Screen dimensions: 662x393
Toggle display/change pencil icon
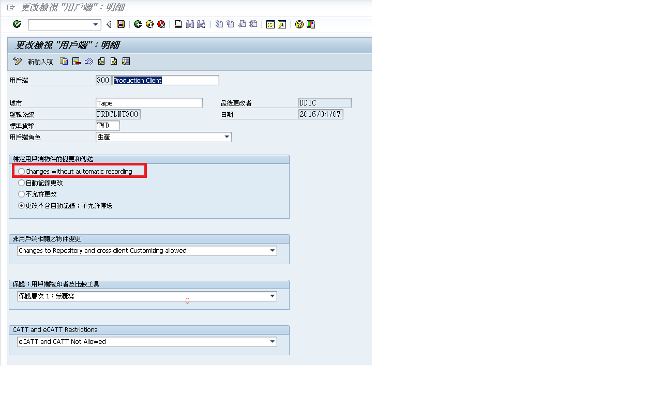pyautogui.click(x=18, y=62)
